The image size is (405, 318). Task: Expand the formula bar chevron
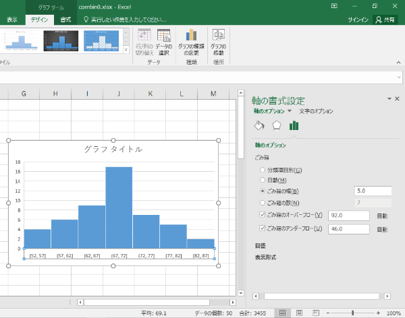click(399, 77)
